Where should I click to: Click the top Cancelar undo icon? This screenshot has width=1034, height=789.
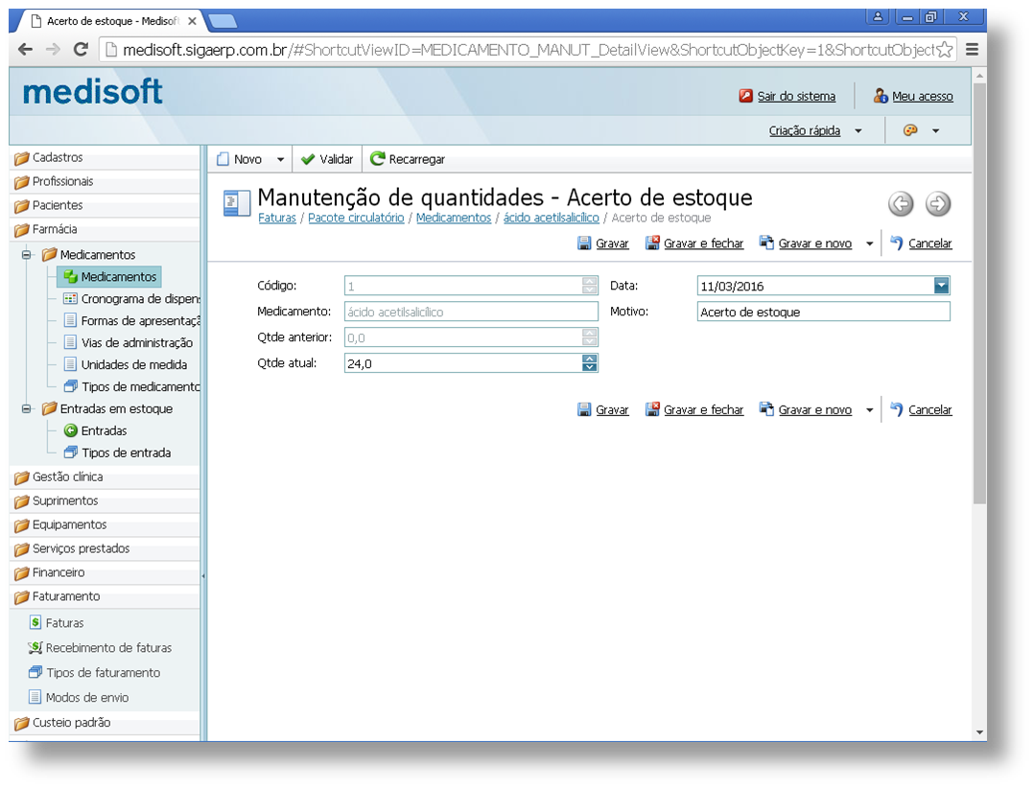pos(897,244)
